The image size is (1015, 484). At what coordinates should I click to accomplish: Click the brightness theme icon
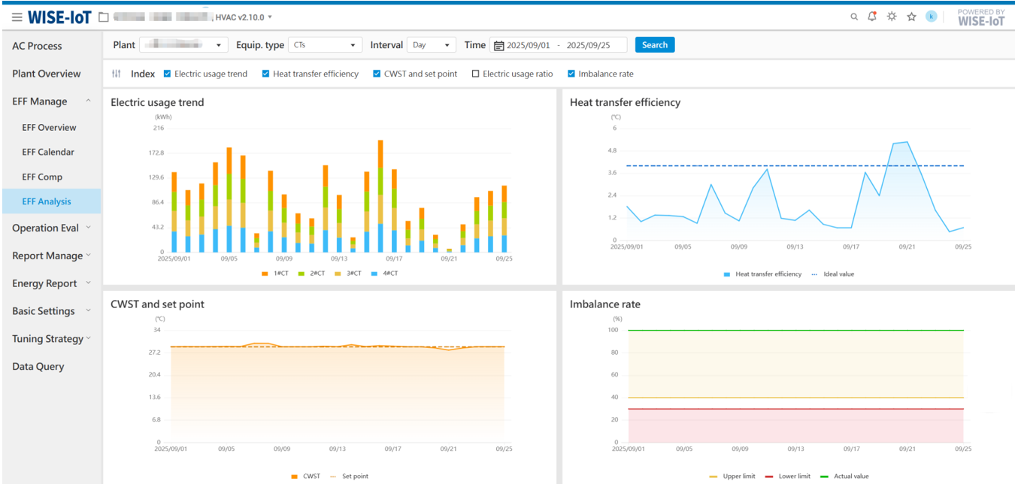(x=892, y=17)
